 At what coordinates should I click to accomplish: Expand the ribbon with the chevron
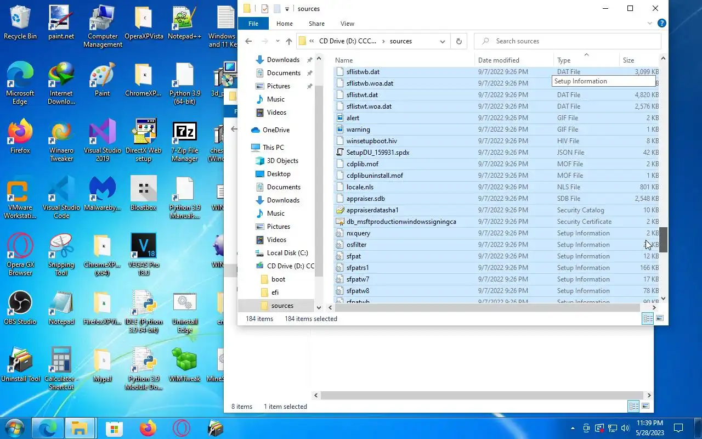pos(650,24)
